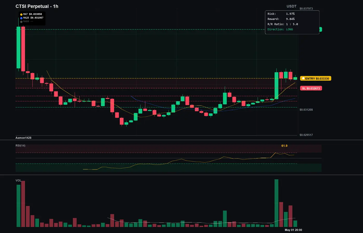Click the RSI(14) indicator label
Image resolution: width=363 pixels, height=233 pixels.
[x=20, y=145]
